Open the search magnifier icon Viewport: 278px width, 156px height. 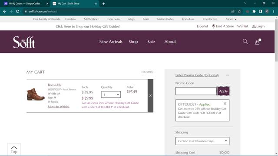pyautogui.click(x=245, y=42)
